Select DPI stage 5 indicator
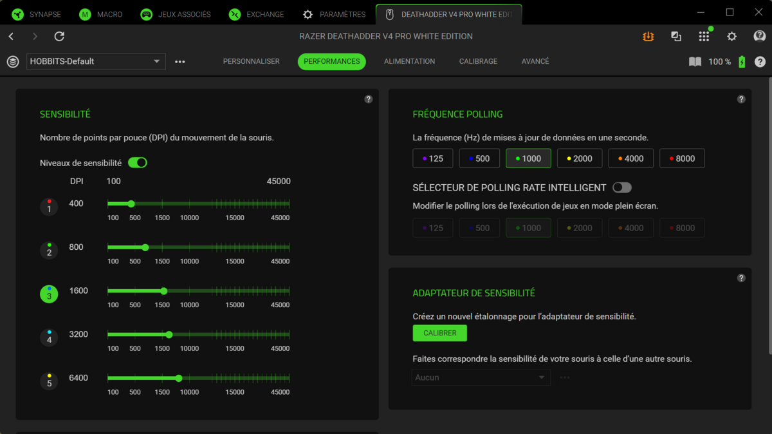 coord(49,381)
